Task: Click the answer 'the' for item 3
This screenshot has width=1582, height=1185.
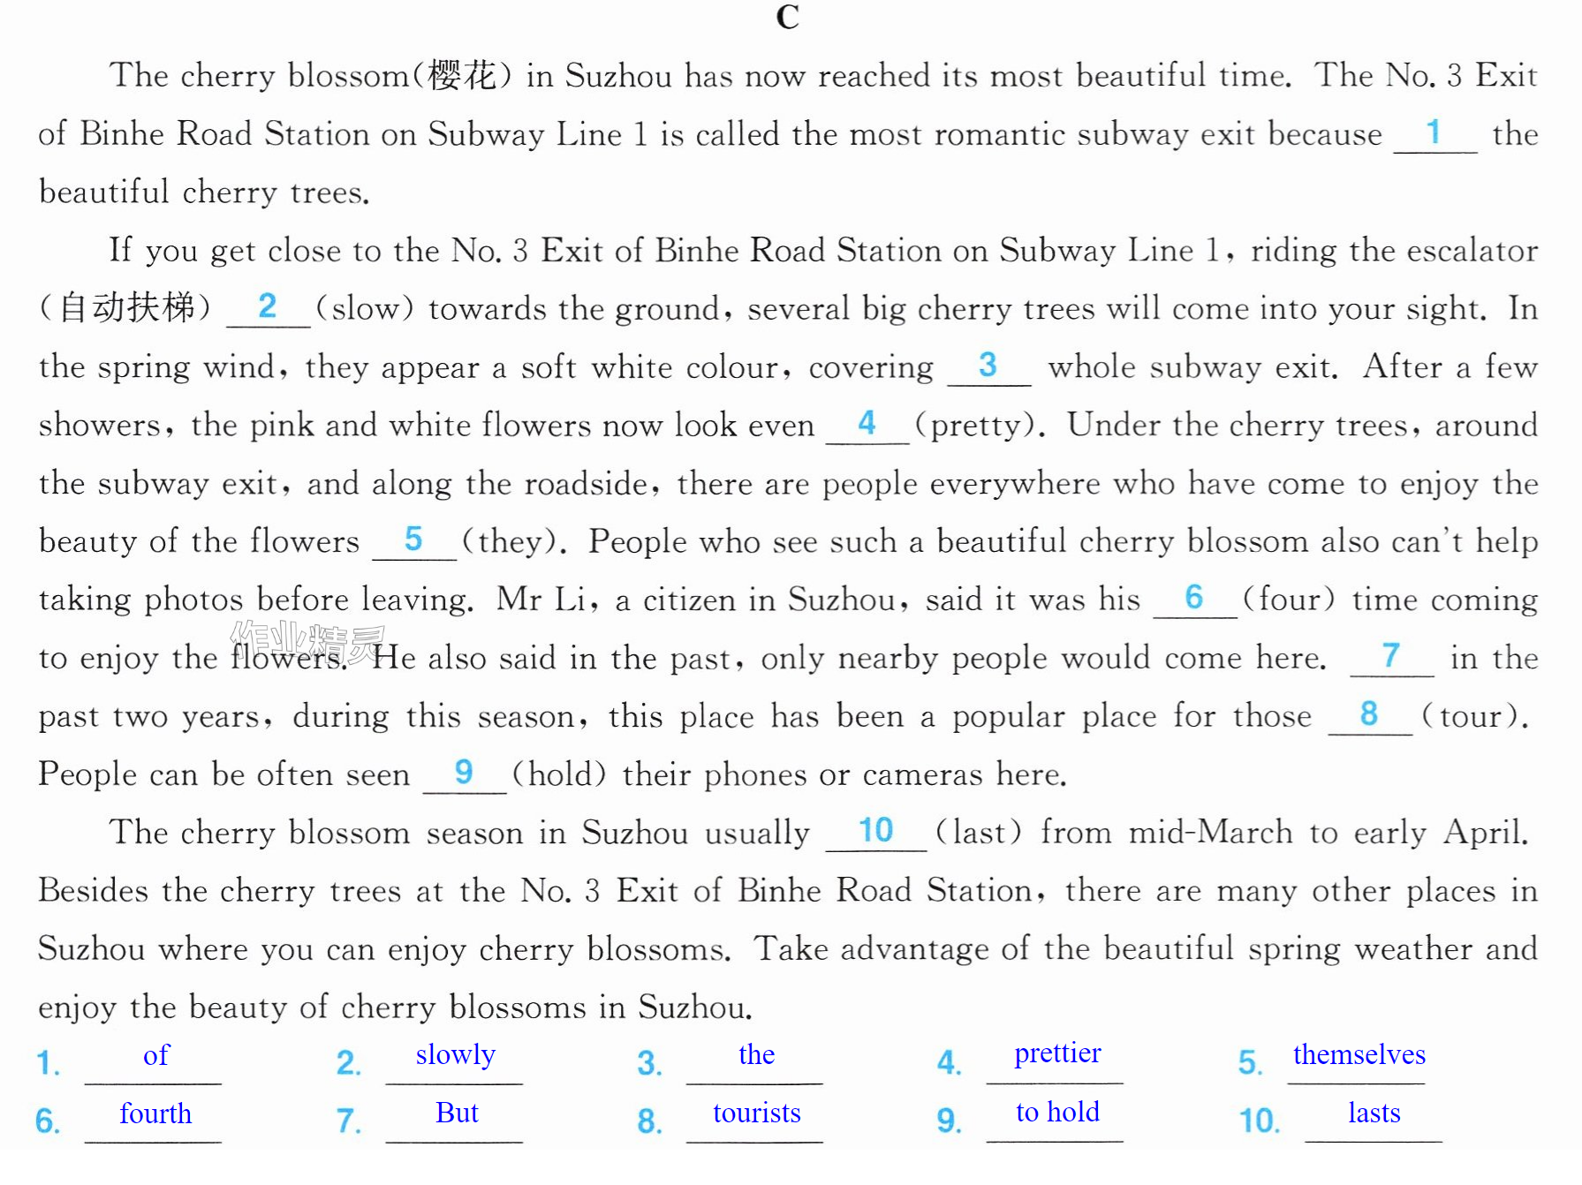Action: 756,1054
